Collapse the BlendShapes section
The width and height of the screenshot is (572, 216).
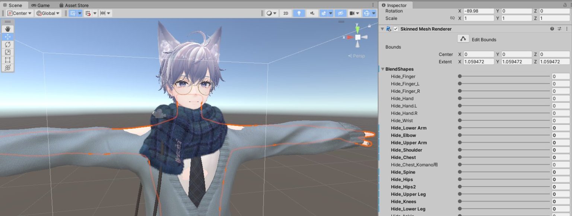coord(382,69)
